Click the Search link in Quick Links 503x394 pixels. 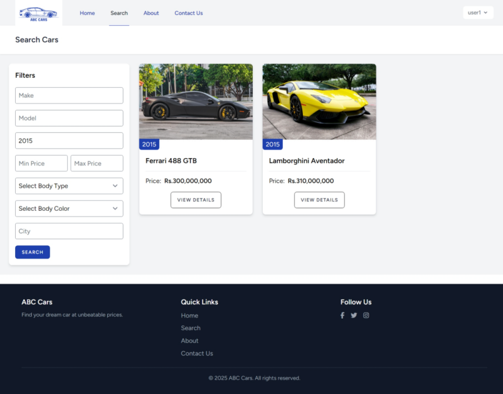190,327
